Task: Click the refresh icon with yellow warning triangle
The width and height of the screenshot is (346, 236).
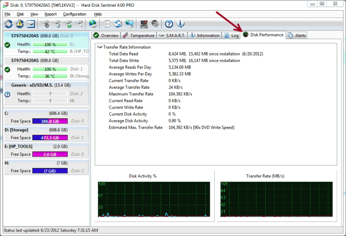Action: point(20,24)
